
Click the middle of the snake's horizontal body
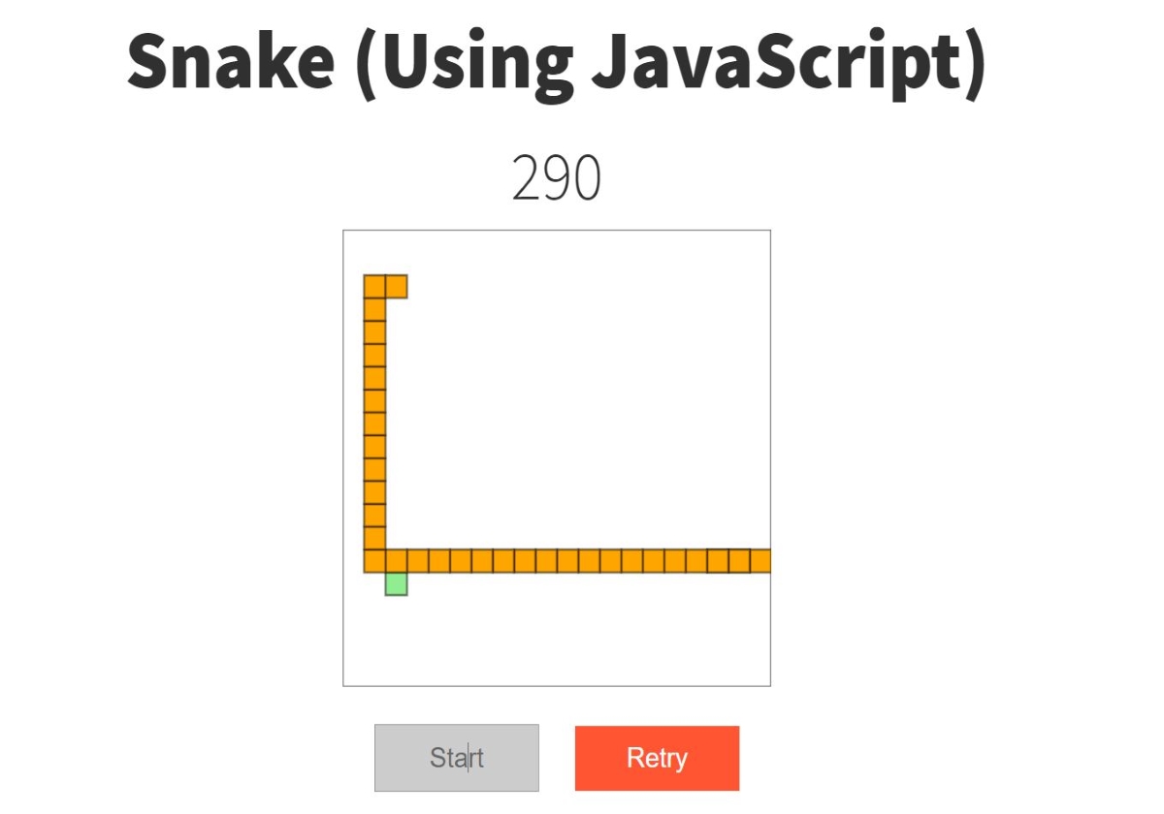[567, 561]
